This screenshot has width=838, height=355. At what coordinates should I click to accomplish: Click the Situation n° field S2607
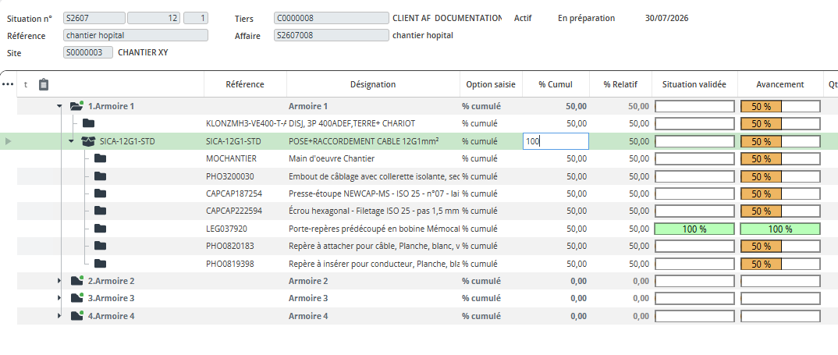click(x=94, y=18)
